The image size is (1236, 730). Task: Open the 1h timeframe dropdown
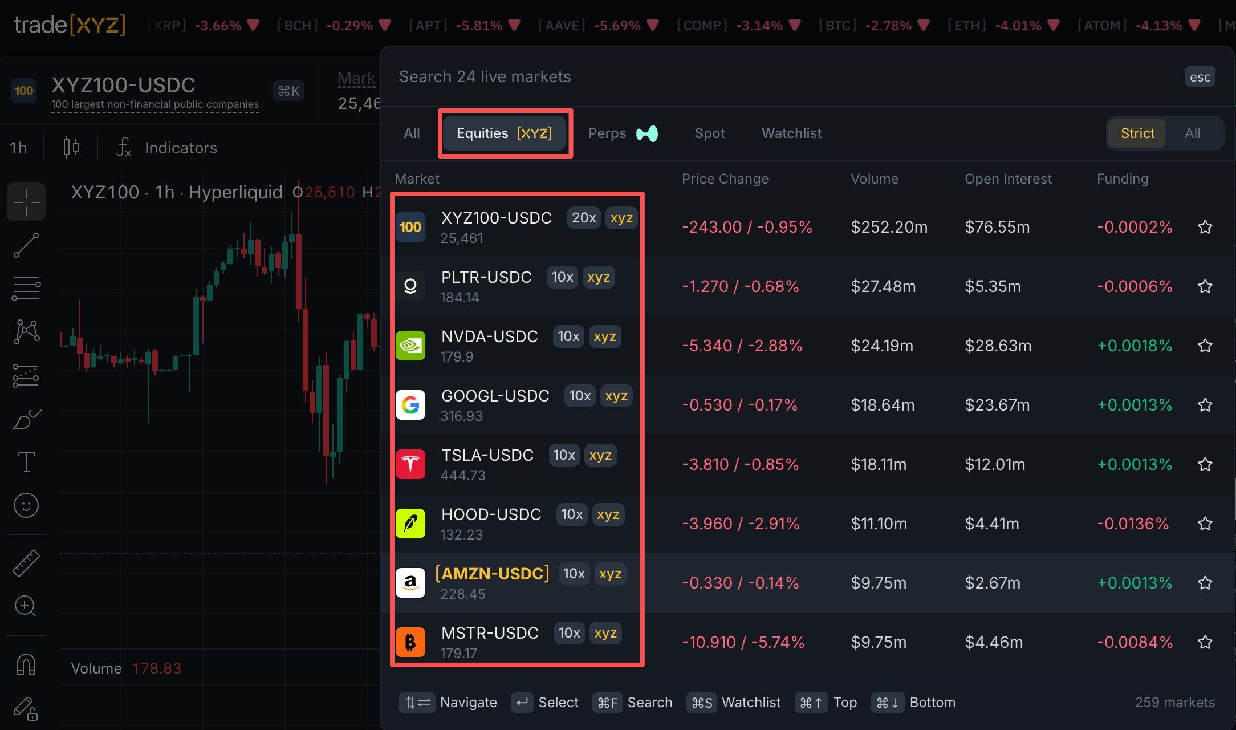[x=18, y=148]
